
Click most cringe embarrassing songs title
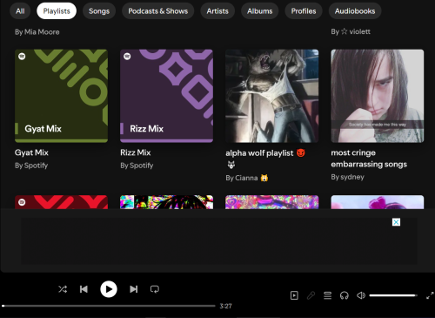point(369,159)
